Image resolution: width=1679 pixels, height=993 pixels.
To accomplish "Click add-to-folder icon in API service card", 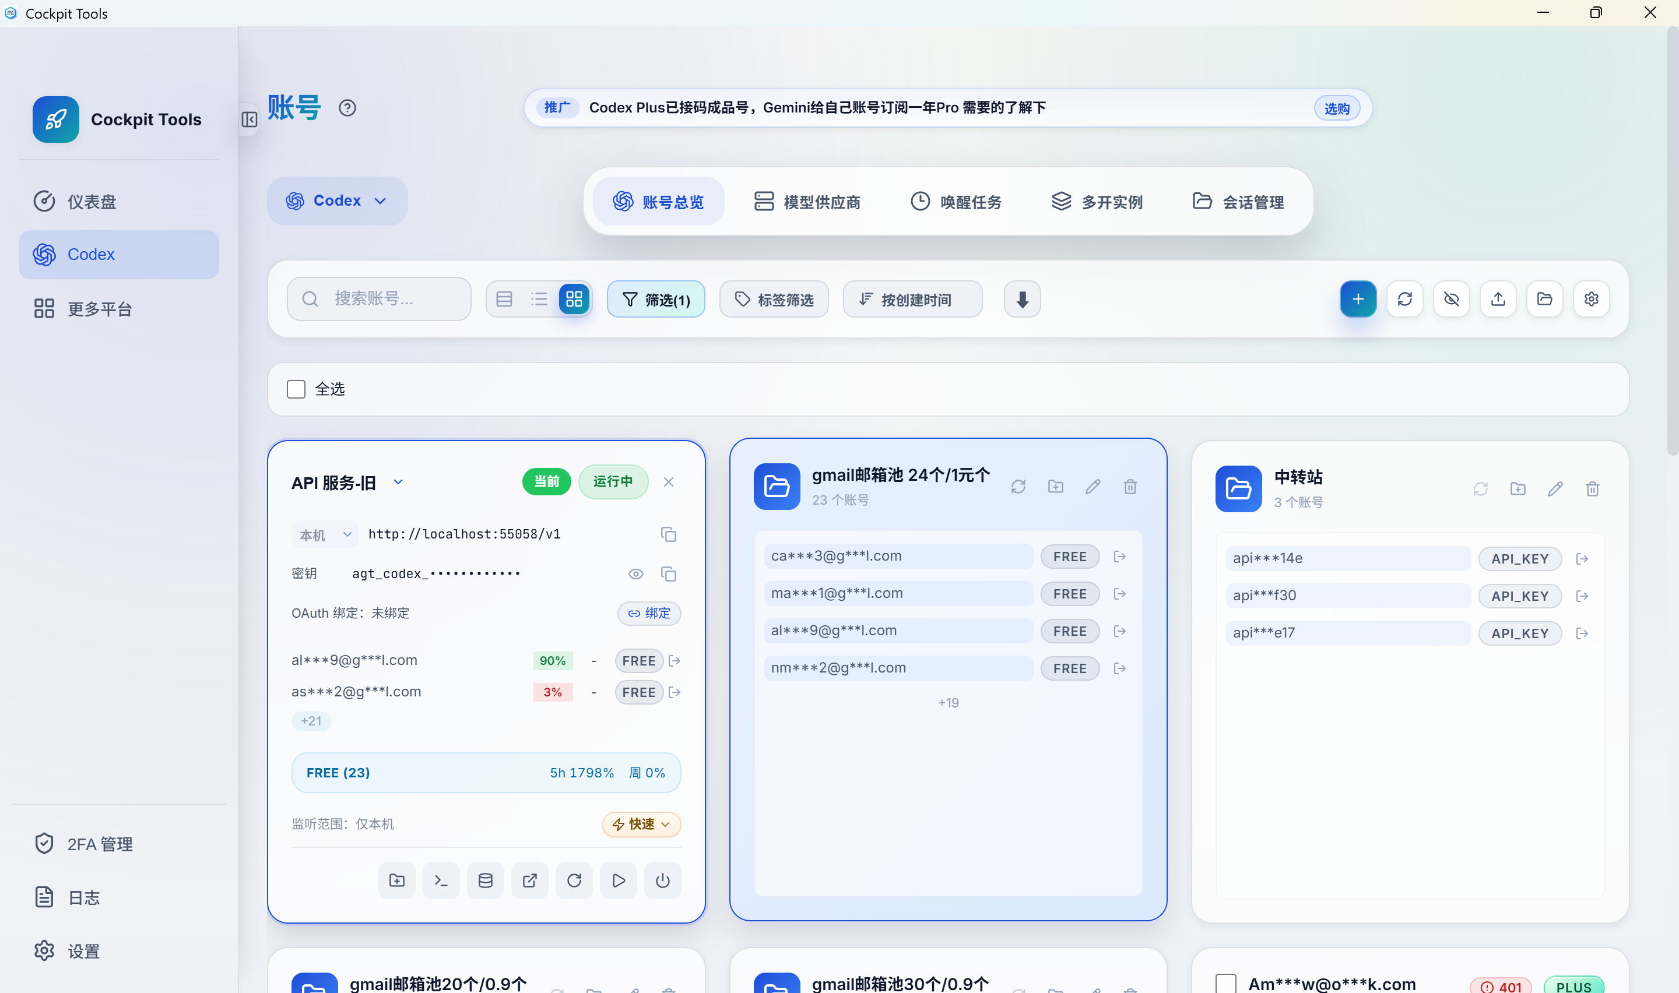I will click(397, 881).
